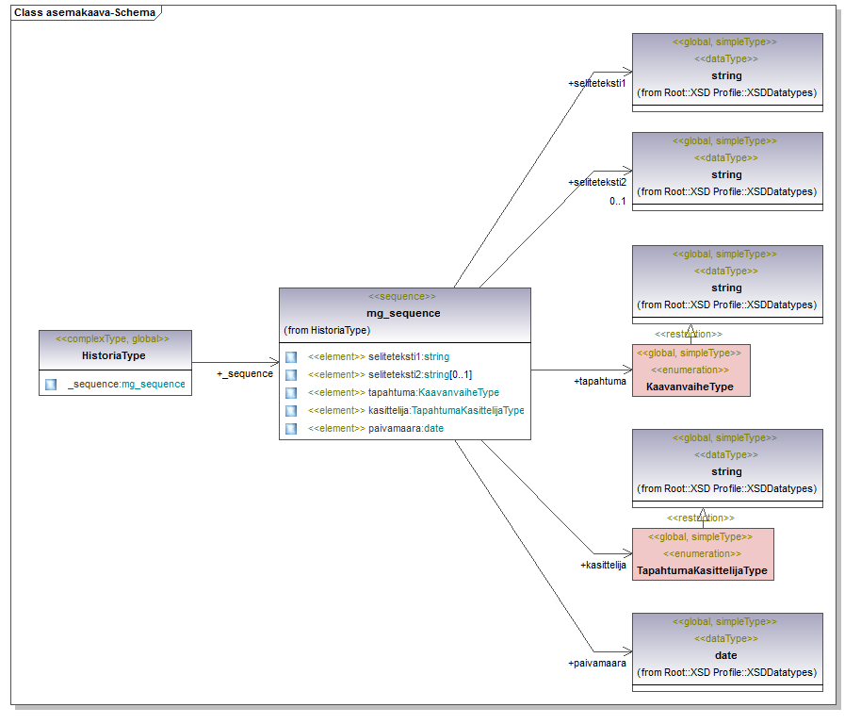Select the pink KaavanvaiheType enumeration box
The height and width of the screenshot is (724, 861).
point(690,370)
